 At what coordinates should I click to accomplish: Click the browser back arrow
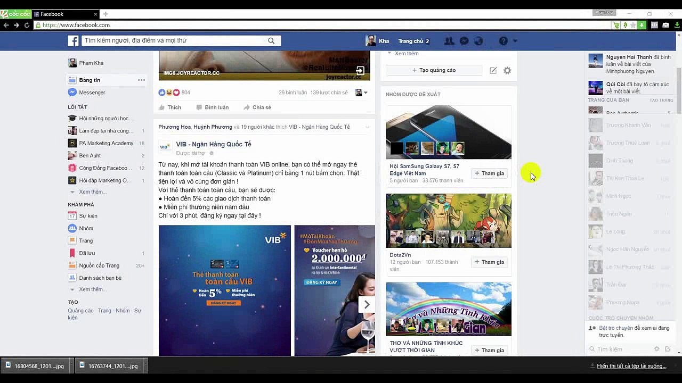(x=6, y=25)
